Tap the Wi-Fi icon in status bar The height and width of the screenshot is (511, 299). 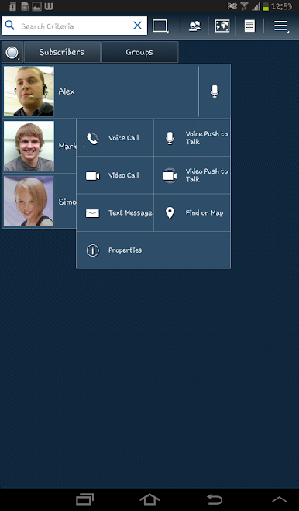click(244, 6)
